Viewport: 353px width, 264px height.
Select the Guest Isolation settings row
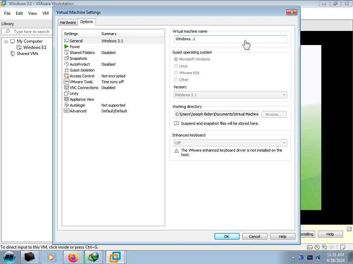pos(114,70)
